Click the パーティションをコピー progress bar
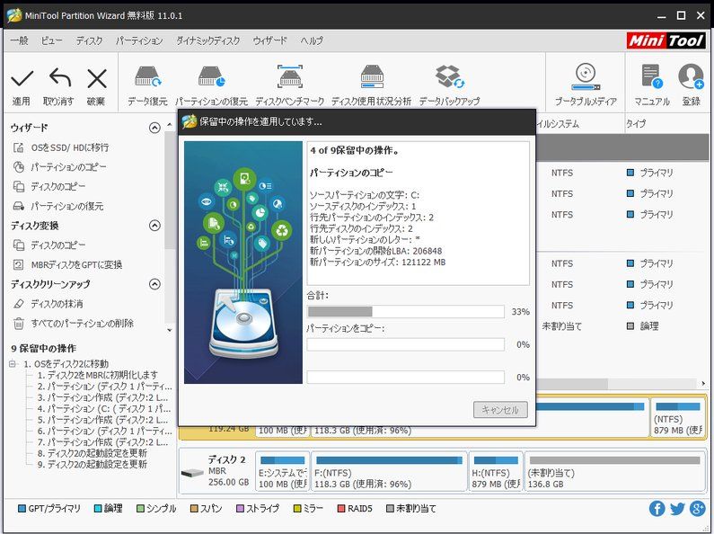 click(x=406, y=344)
